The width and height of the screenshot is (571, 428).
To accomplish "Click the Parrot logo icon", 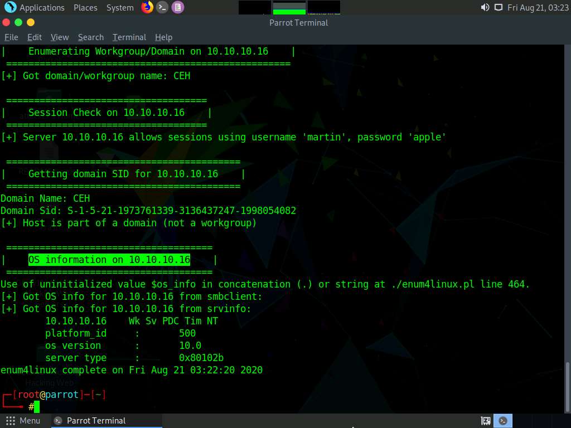I will tap(10, 7).
